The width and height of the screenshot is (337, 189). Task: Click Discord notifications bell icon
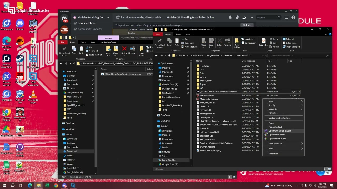(230, 17)
